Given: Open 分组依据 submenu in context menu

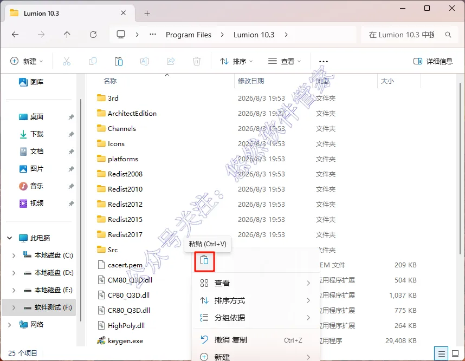Looking at the screenshot, I should pos(255,318).
